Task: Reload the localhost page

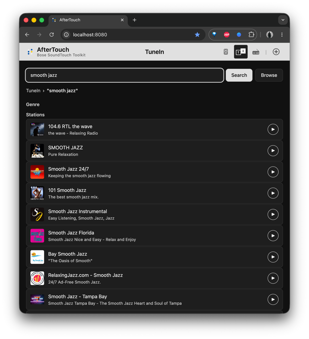Action: coord(52,35)
